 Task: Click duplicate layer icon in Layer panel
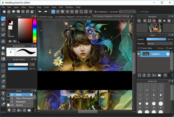coord(165,75)
